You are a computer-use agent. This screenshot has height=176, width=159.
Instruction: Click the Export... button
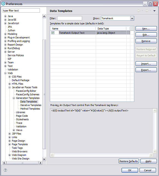[146, 70]
